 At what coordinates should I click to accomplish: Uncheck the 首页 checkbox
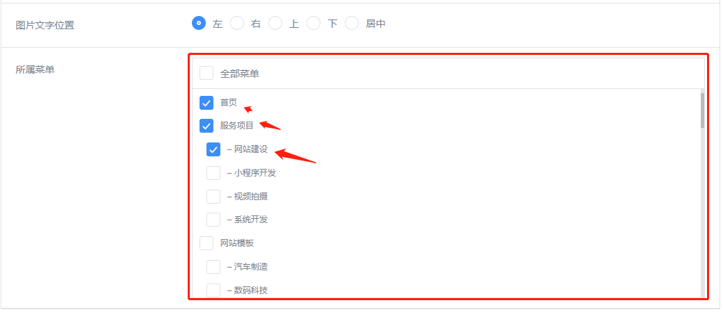tap(206, 103)
